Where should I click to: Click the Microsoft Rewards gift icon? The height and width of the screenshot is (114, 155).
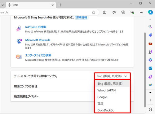(x=19, y=41)
